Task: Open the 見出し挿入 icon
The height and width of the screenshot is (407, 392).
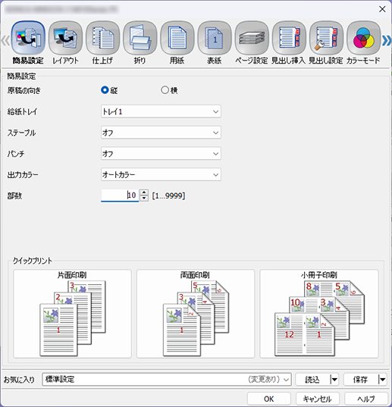Action: click(289, 38)
